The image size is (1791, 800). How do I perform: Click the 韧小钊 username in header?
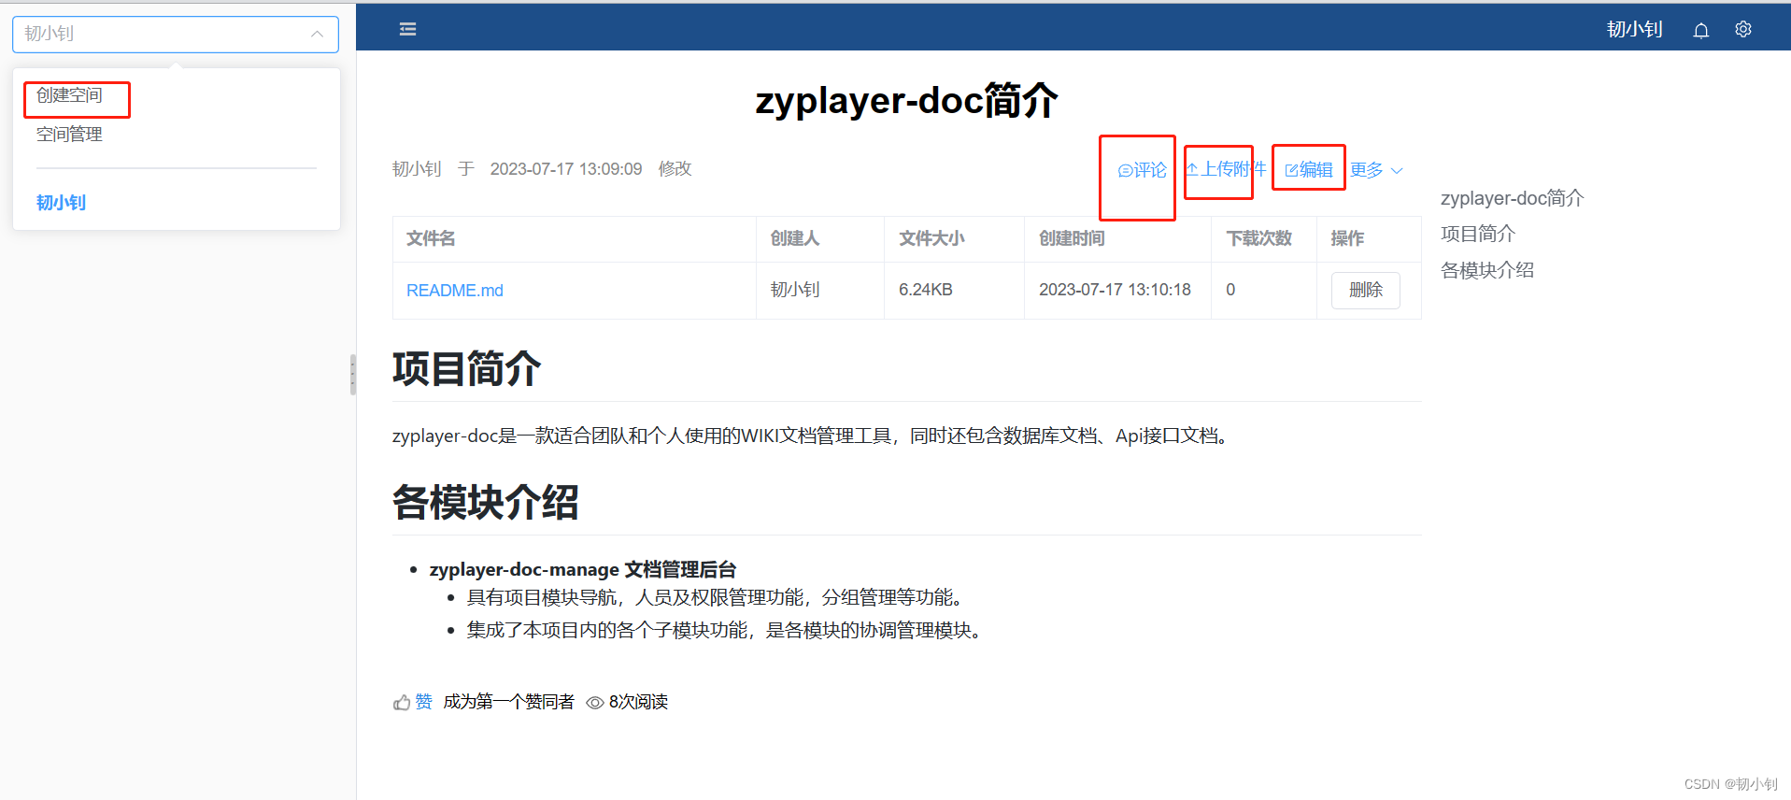click(1634, 30)
